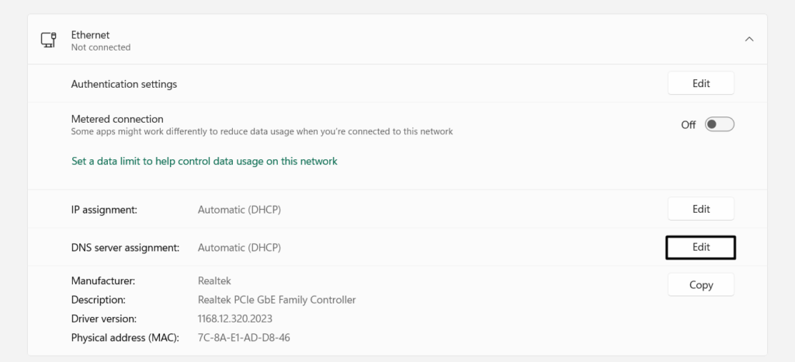Click the Manufacturer value Realtek
795x362 pixels.
click(214, 280)
